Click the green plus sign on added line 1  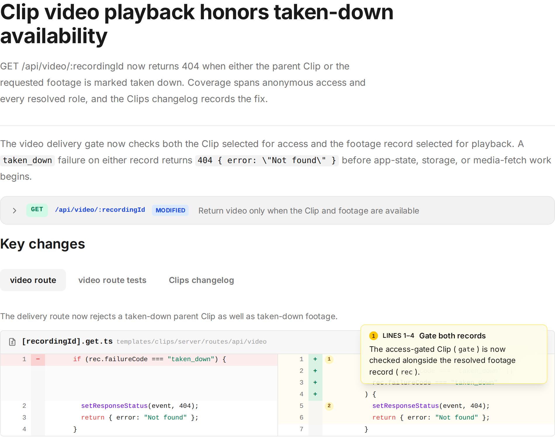pyautogui.click(x=315, y=359)
